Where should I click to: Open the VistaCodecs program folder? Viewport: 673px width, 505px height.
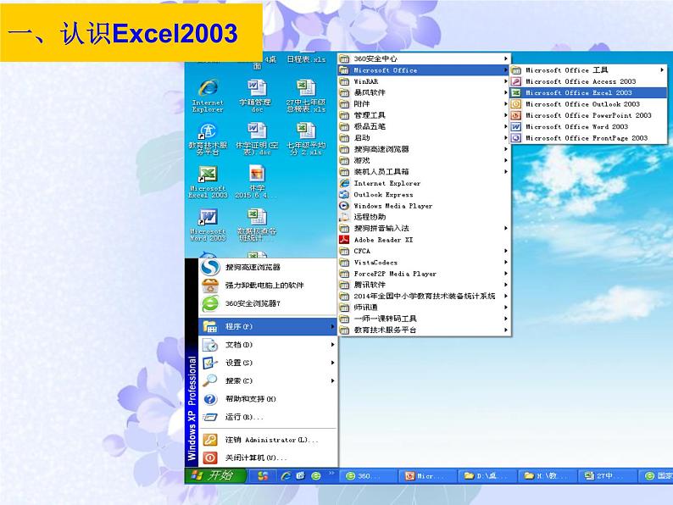(424, 263)
